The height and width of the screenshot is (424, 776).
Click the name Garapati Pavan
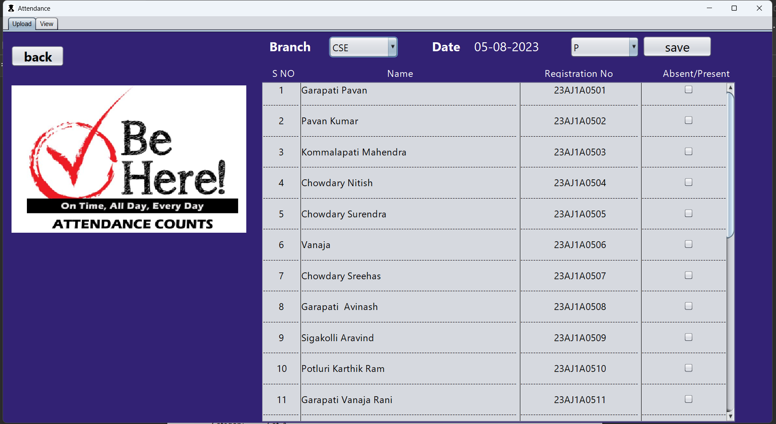(334, 91)
